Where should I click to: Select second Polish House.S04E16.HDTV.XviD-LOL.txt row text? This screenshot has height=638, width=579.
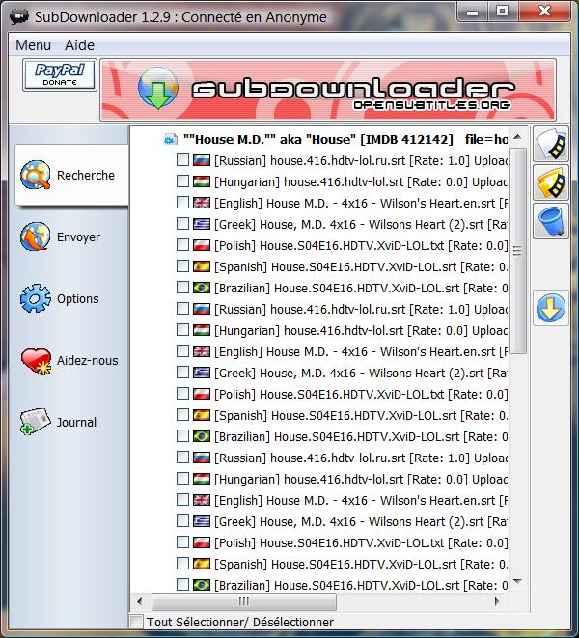click(x=361, y=394)
